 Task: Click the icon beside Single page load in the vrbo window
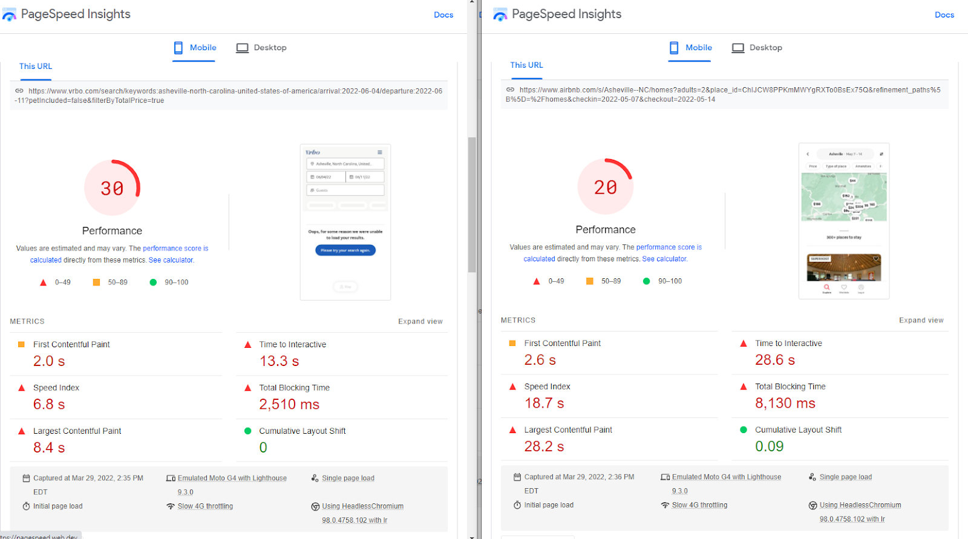coord(315,478)
